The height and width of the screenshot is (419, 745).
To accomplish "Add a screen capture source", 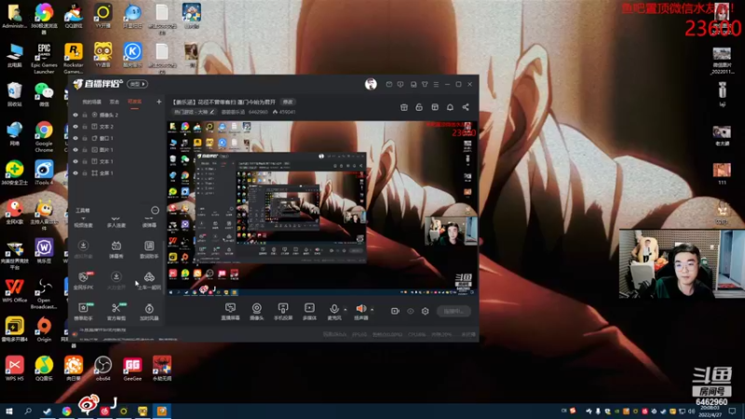I will (230, 311).
